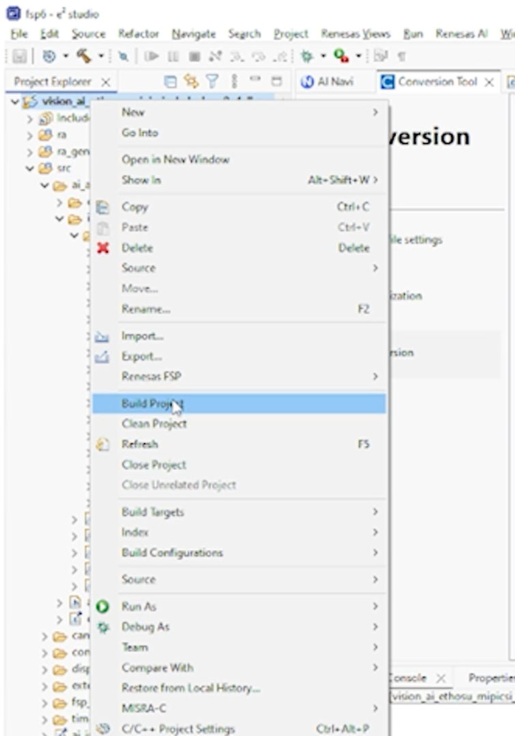515x736 pixels.
Task: Open the Renesas Views menu
Action: [x=355, y=33]
